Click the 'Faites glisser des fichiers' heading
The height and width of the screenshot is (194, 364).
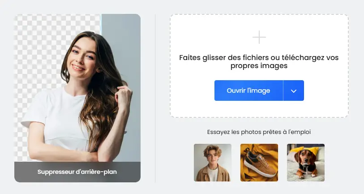click(259, 61)
